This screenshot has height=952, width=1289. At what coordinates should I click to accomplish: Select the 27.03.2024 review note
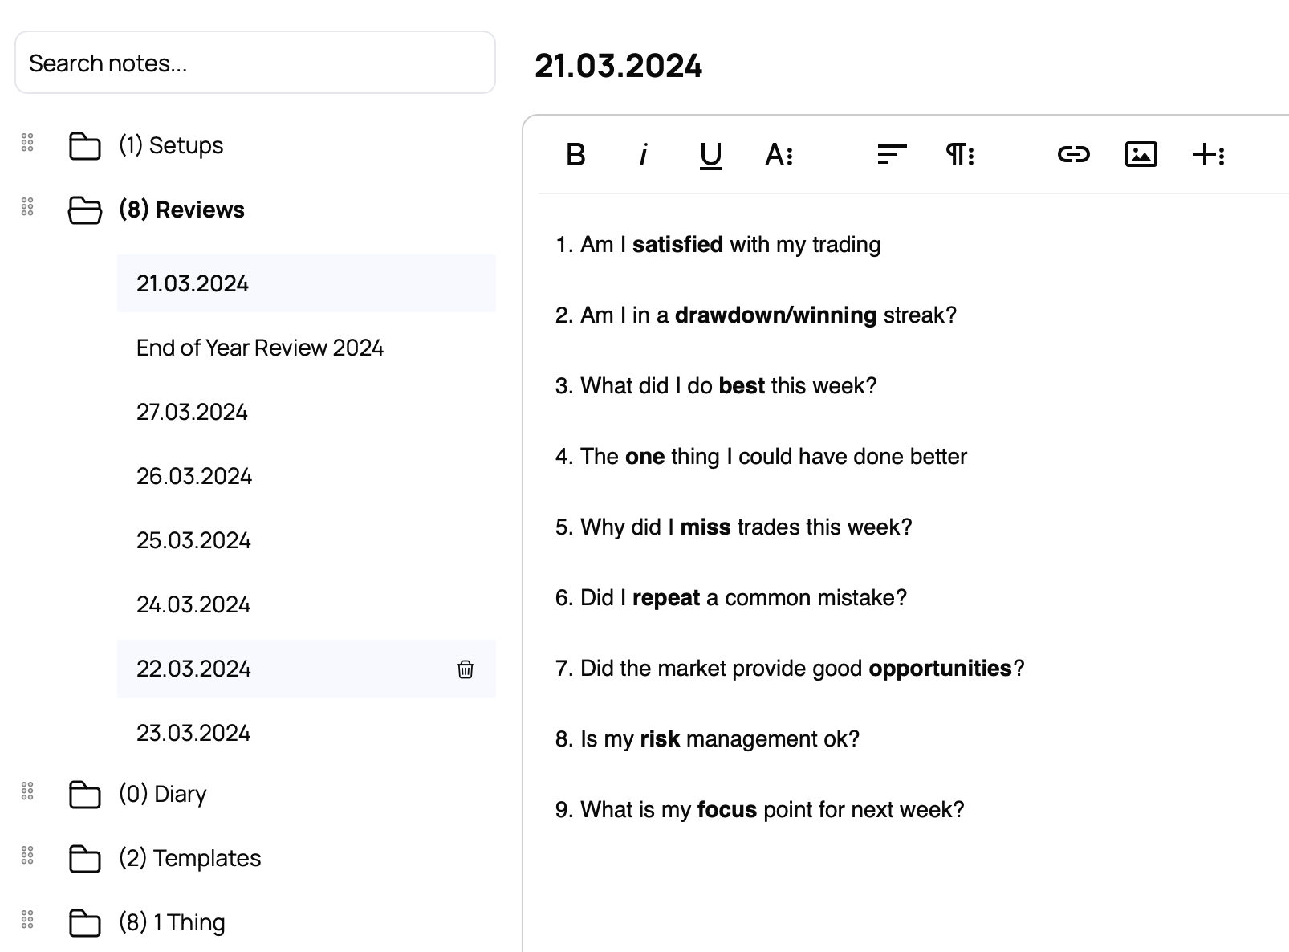(193, 412)
